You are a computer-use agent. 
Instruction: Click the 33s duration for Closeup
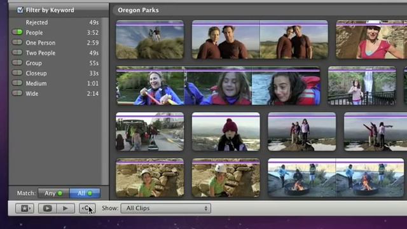[93, 73]
